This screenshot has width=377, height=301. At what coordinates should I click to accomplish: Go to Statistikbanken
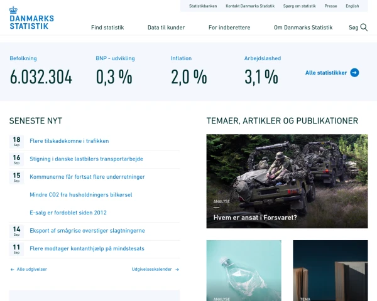203,6
